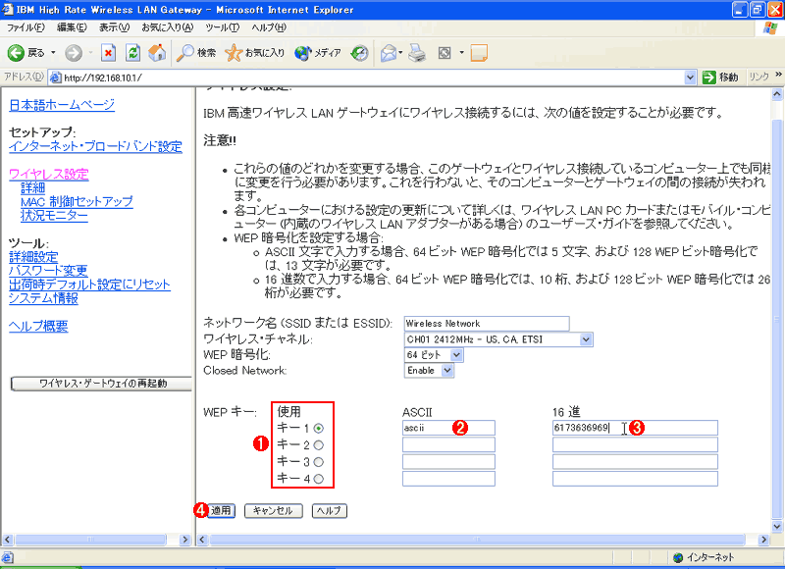Select the キー 4 radio button
785x569 pixels.
click(318, 479)
